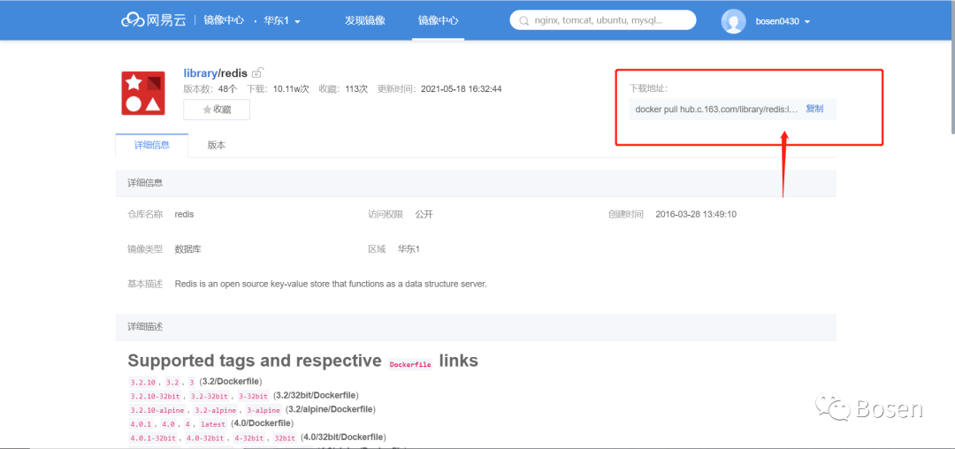
Task: Focus the image search input field
Action: tap(603, 20)
